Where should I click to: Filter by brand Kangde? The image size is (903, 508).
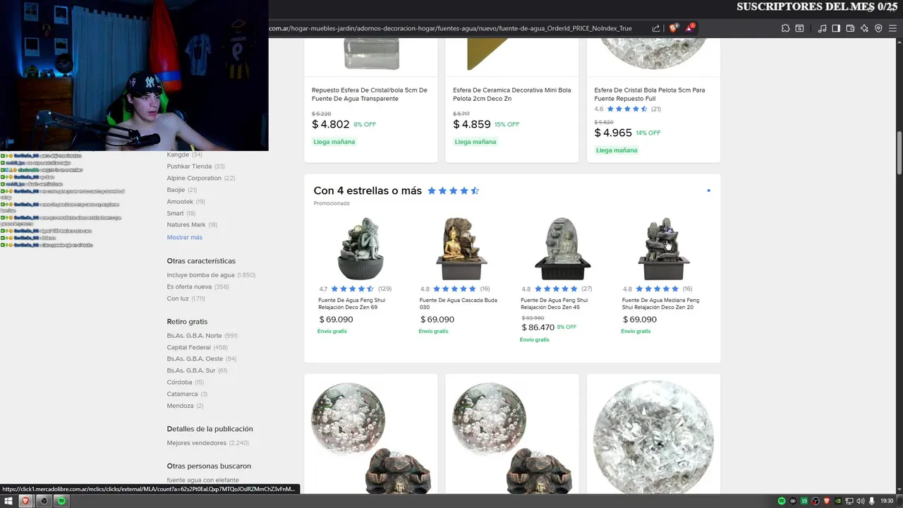click(x=184, y=155)
